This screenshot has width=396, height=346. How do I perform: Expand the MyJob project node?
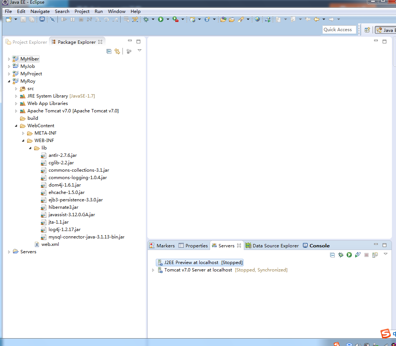point(9,66)
